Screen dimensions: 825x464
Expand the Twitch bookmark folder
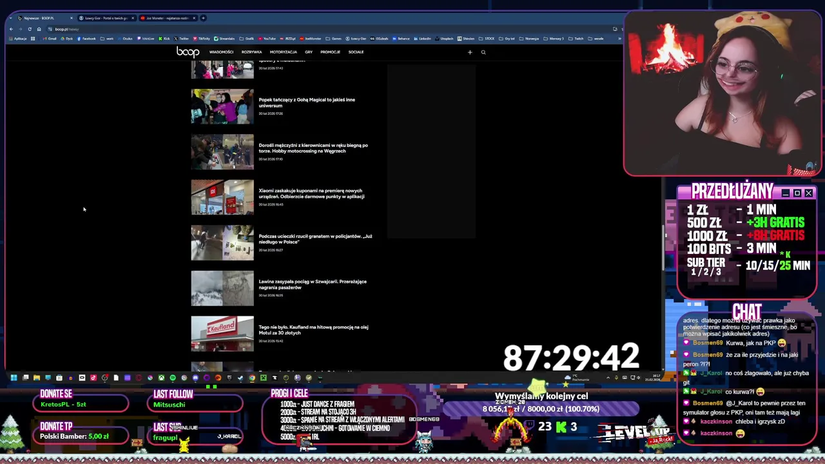tap(576, 39)
